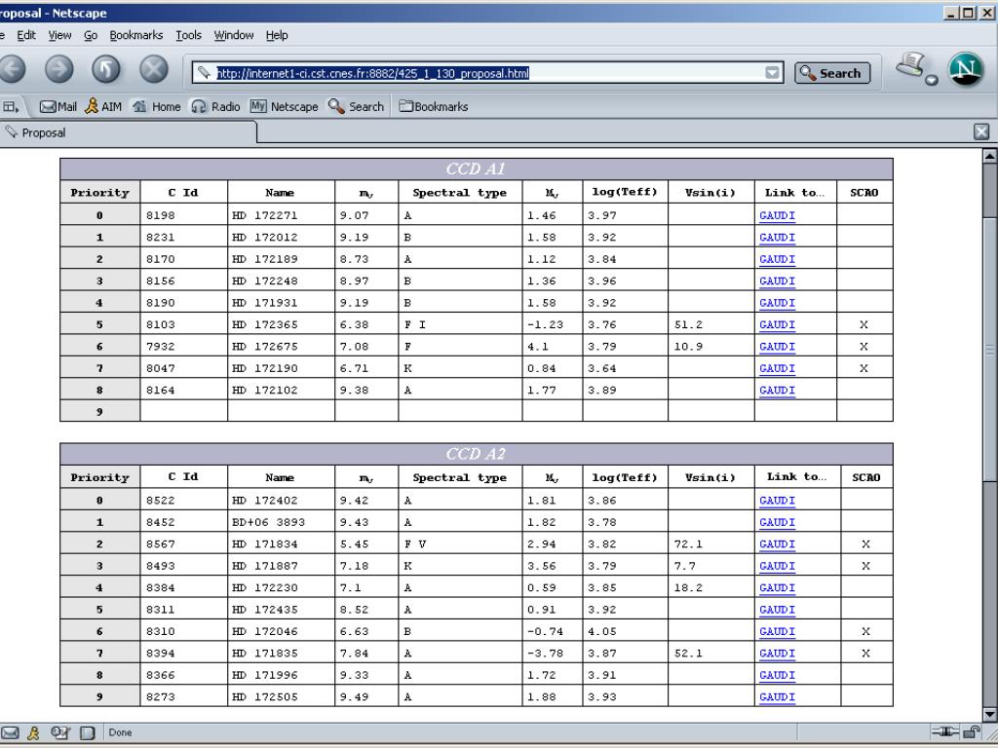Open Instant Messenger from the status bar
Screen dimensions: 998x748
[33, 732]
